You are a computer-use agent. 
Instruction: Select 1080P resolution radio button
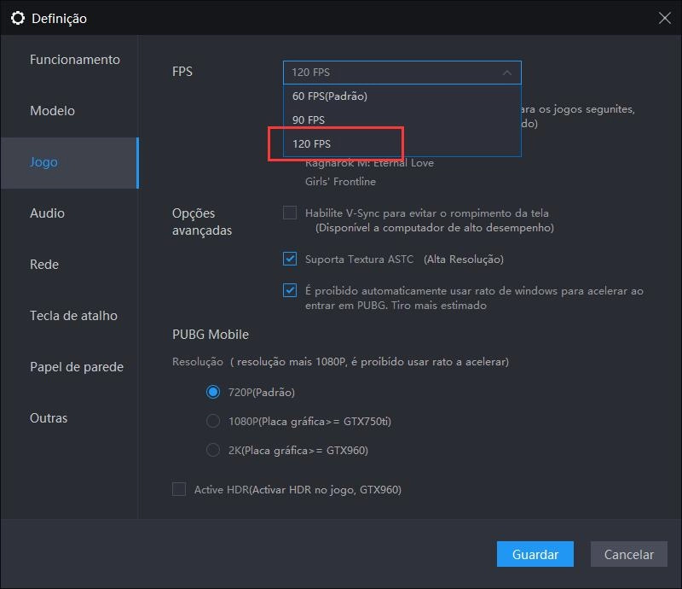tap(213, 421)
